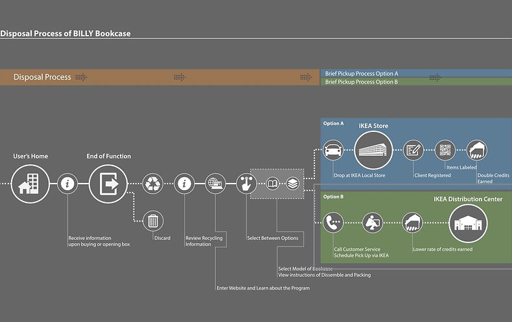
Task: Click the User's Home building icon
Action: (30, 184)
